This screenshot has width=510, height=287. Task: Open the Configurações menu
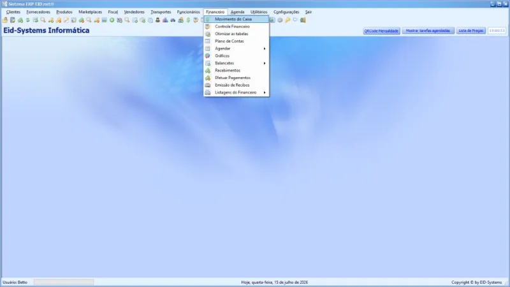pyautogui.click(x=286, y=11)
